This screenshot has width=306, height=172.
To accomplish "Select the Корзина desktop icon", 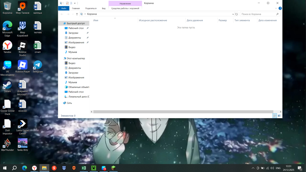I will (7, 8).
